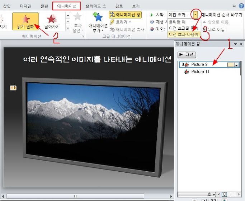Screen dimensions: 245x201
Task: Open the 애니메이션 ribbon tab
Action: tap(67, 6)
